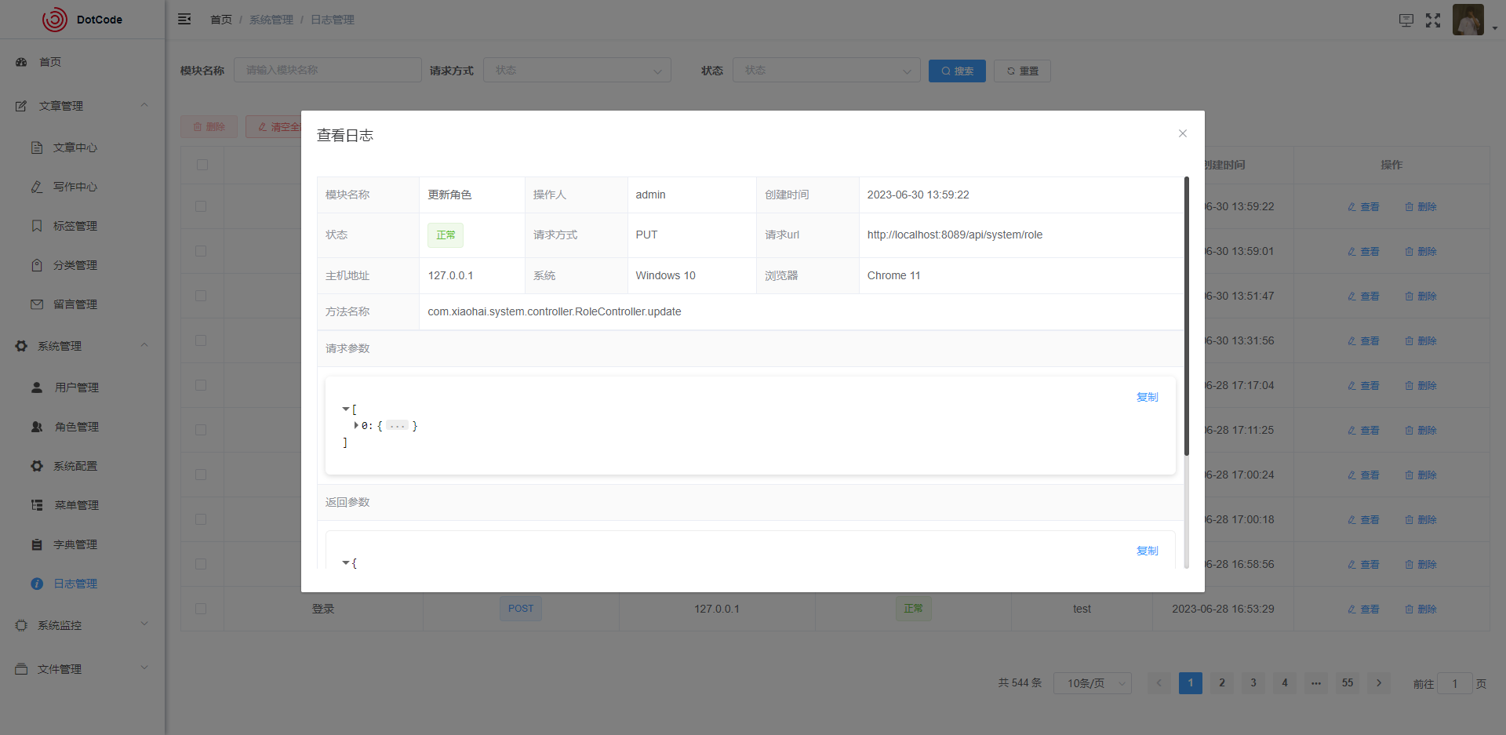Click 删除 for the 16:53:29 row
The height and width of the screenshot is (735, 1506).
click(1421, 609)
